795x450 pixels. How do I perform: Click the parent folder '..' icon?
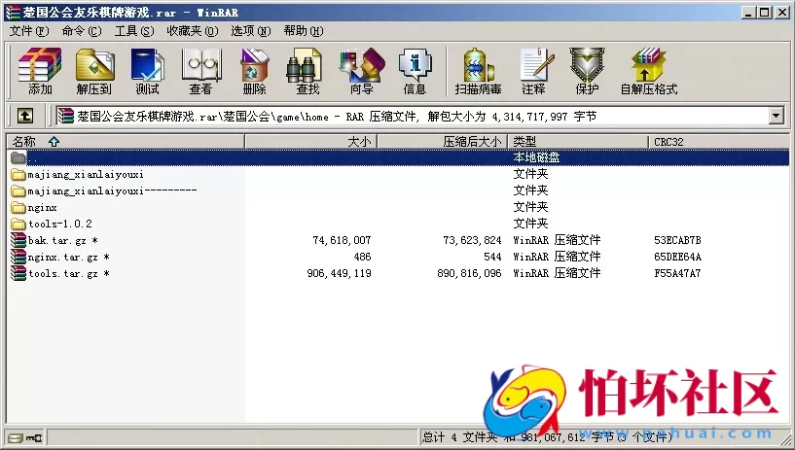[18, 157]
